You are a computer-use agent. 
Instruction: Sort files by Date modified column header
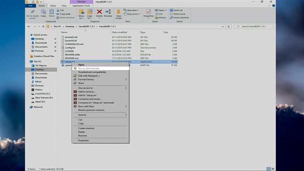click(119, 32)
